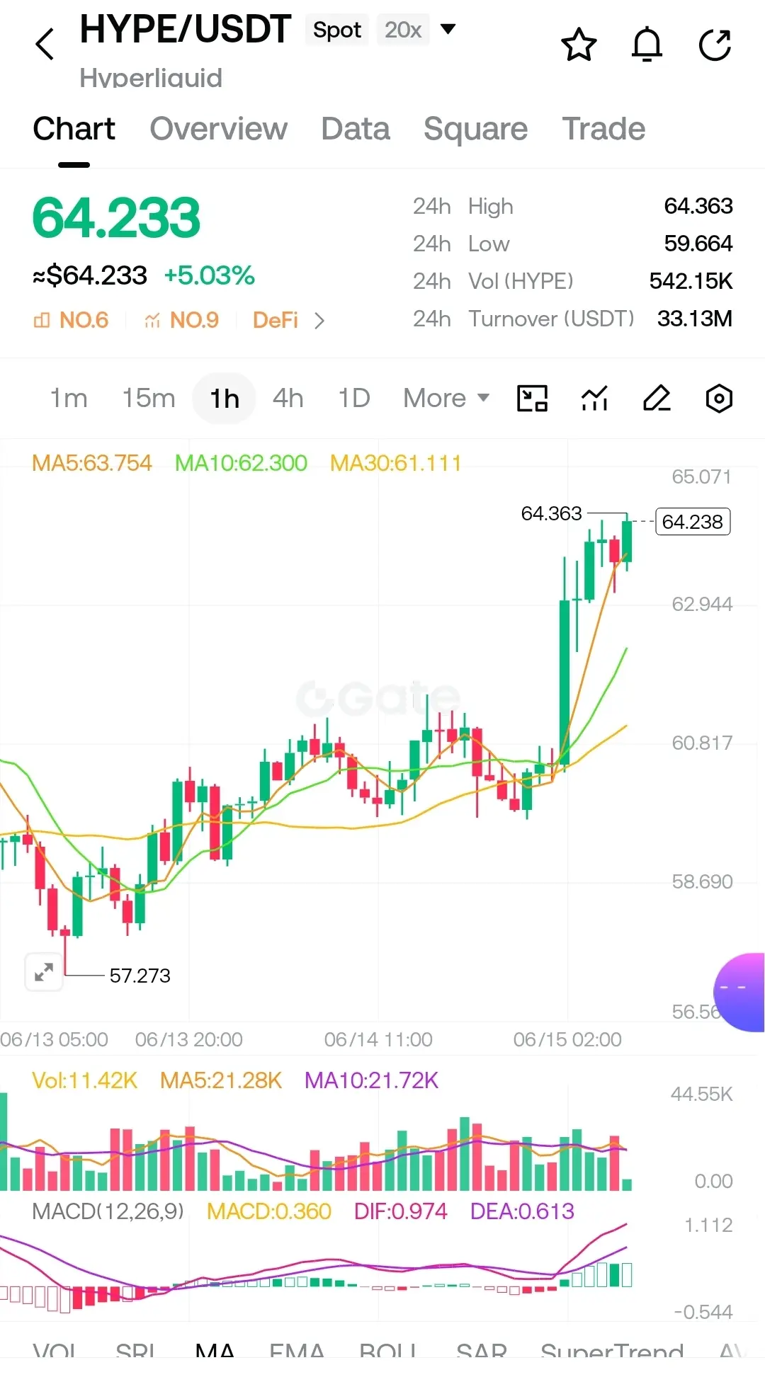Screen dimensions: 765x1377
Task: Tap the 24h Turnover value 33.13M
Action: (694, 319)
